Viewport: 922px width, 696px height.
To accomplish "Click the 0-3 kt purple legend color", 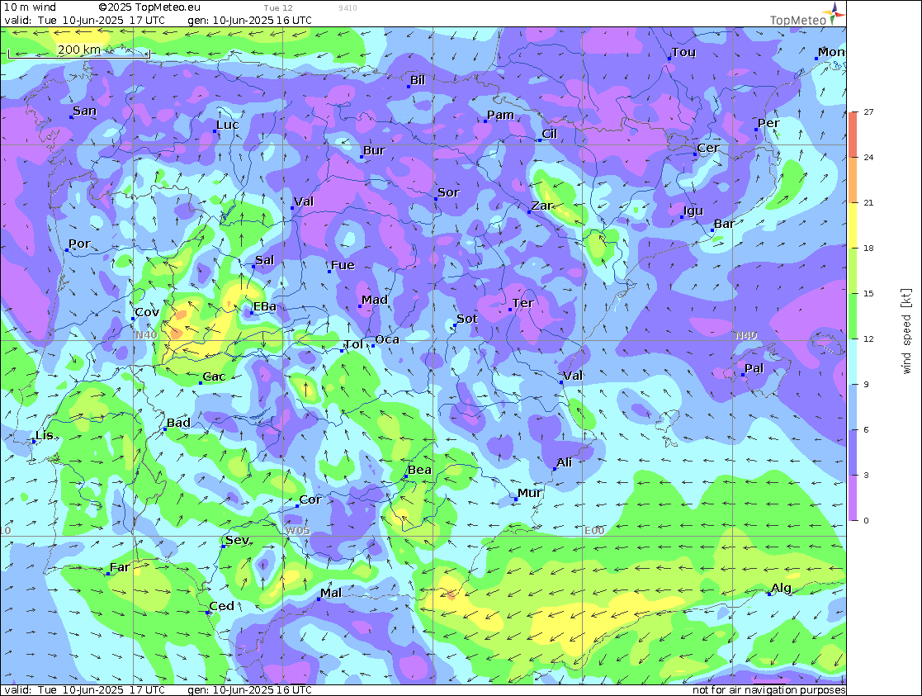I will click(x=853, y=497).
